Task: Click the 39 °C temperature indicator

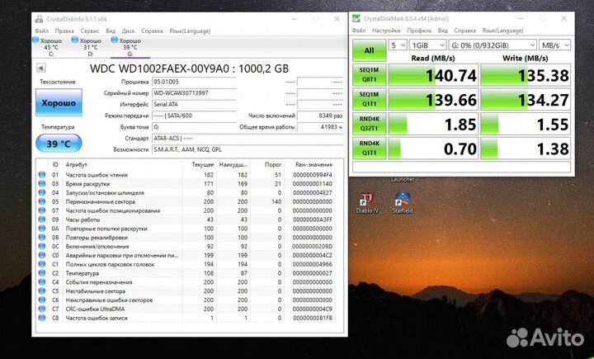Action: [x=59, y=144]
